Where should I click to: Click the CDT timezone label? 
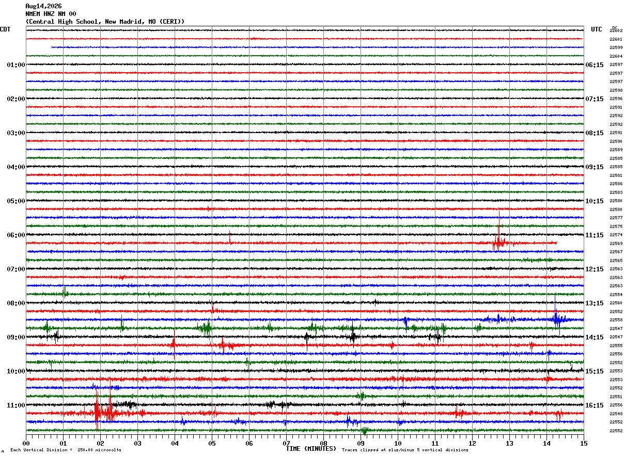point(5,29)
